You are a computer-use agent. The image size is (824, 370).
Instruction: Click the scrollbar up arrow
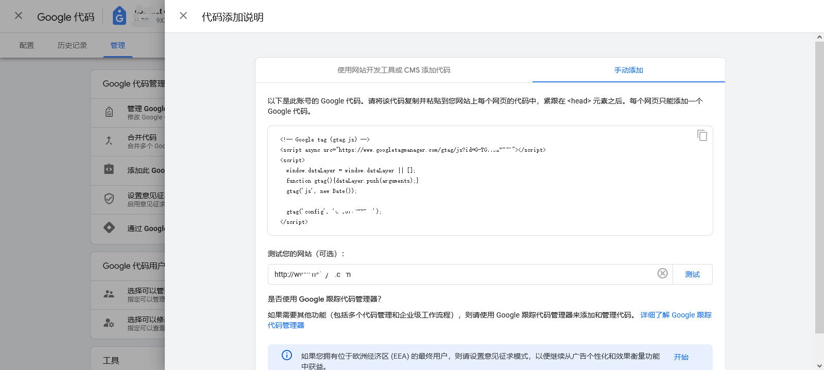coord(819,37)
